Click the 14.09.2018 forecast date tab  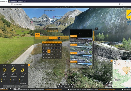(22, 87)
